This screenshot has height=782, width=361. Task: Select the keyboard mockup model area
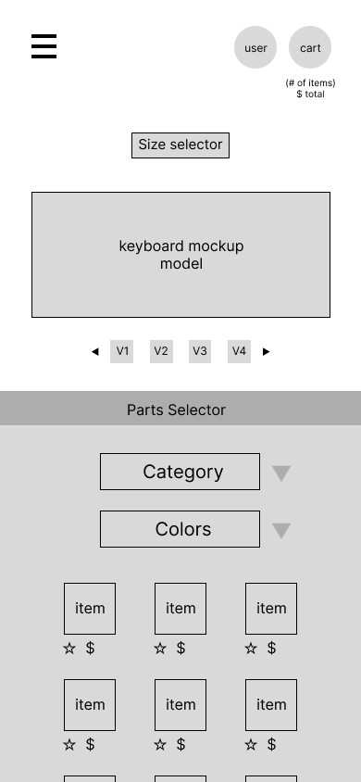180,255
